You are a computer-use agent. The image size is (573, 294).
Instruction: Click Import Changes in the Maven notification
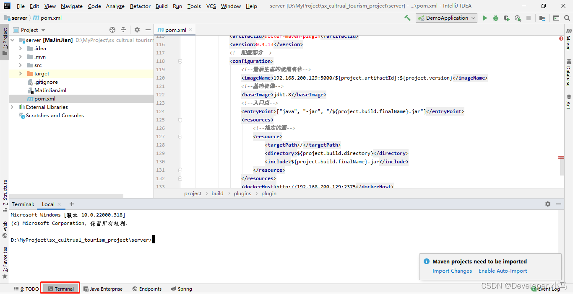pos(452,271)
